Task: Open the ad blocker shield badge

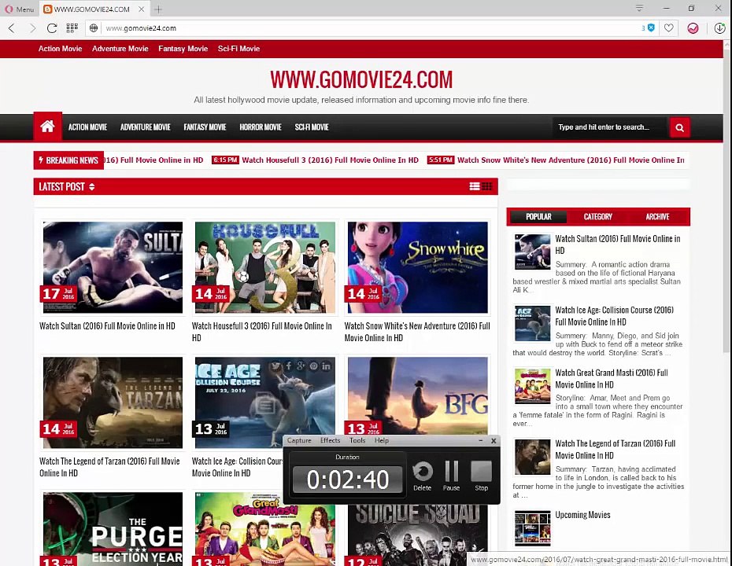Action: coord(651,28)
